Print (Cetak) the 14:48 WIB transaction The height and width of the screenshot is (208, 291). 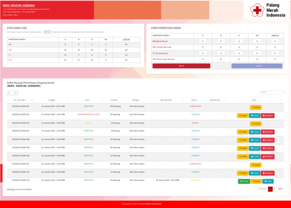coord(255,157)
